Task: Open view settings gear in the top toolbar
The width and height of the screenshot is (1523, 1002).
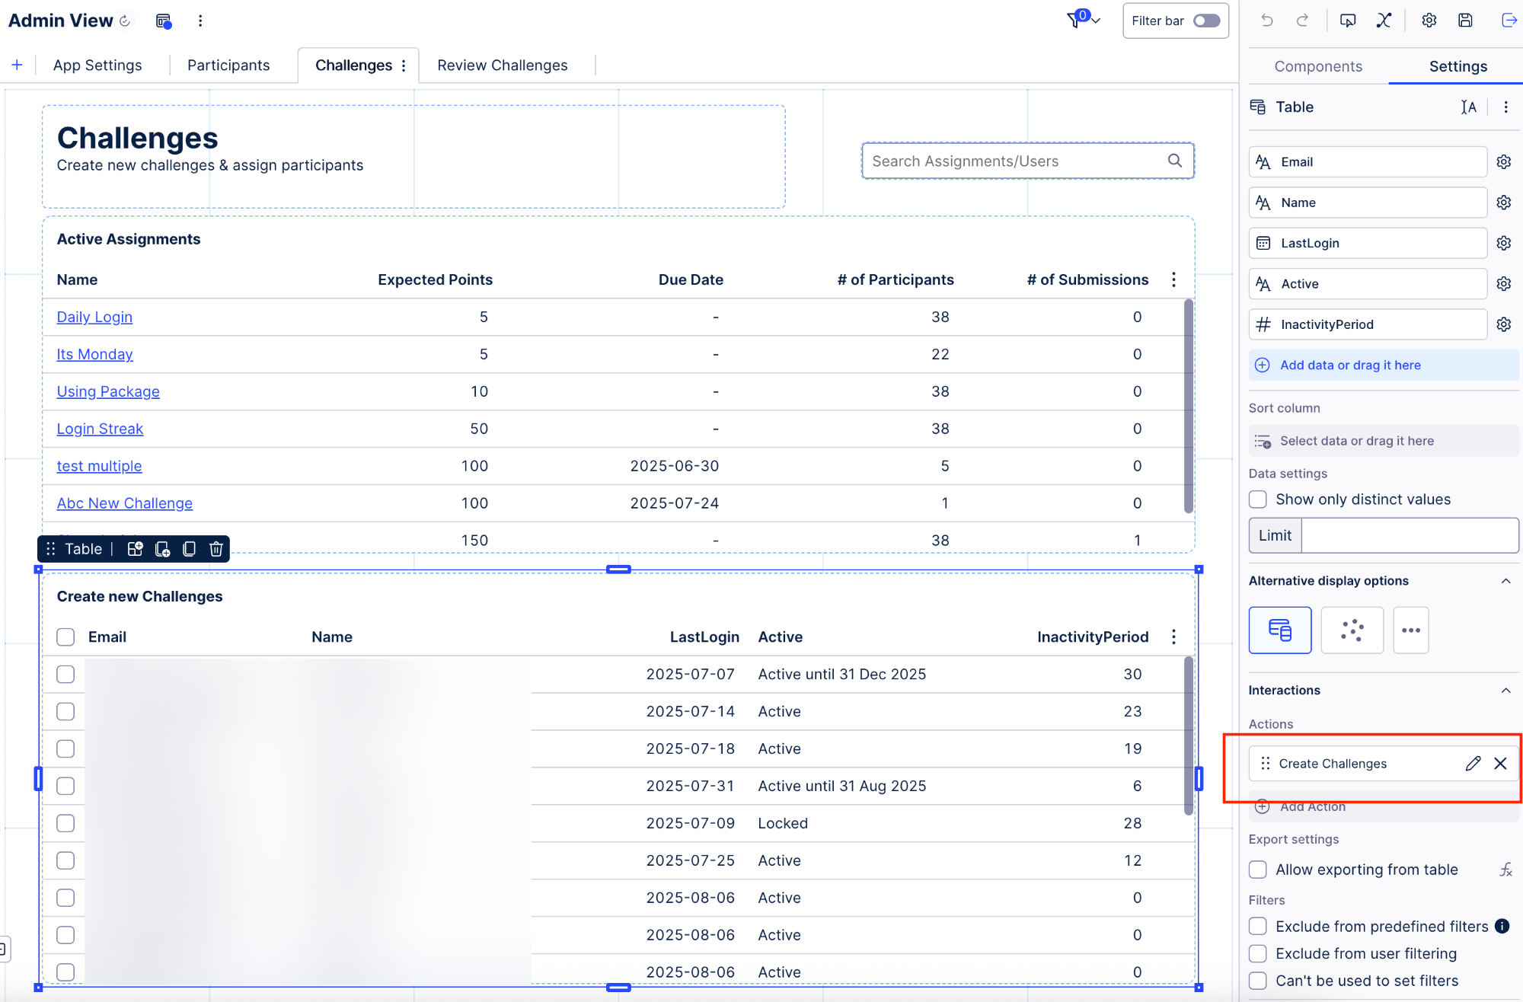Action: [x=1429, y=21]
